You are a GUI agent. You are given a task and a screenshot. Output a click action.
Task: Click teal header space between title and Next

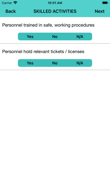86,11
